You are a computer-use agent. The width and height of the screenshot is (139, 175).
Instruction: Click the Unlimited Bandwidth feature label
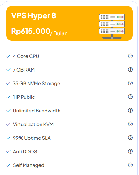click(37, 111)
